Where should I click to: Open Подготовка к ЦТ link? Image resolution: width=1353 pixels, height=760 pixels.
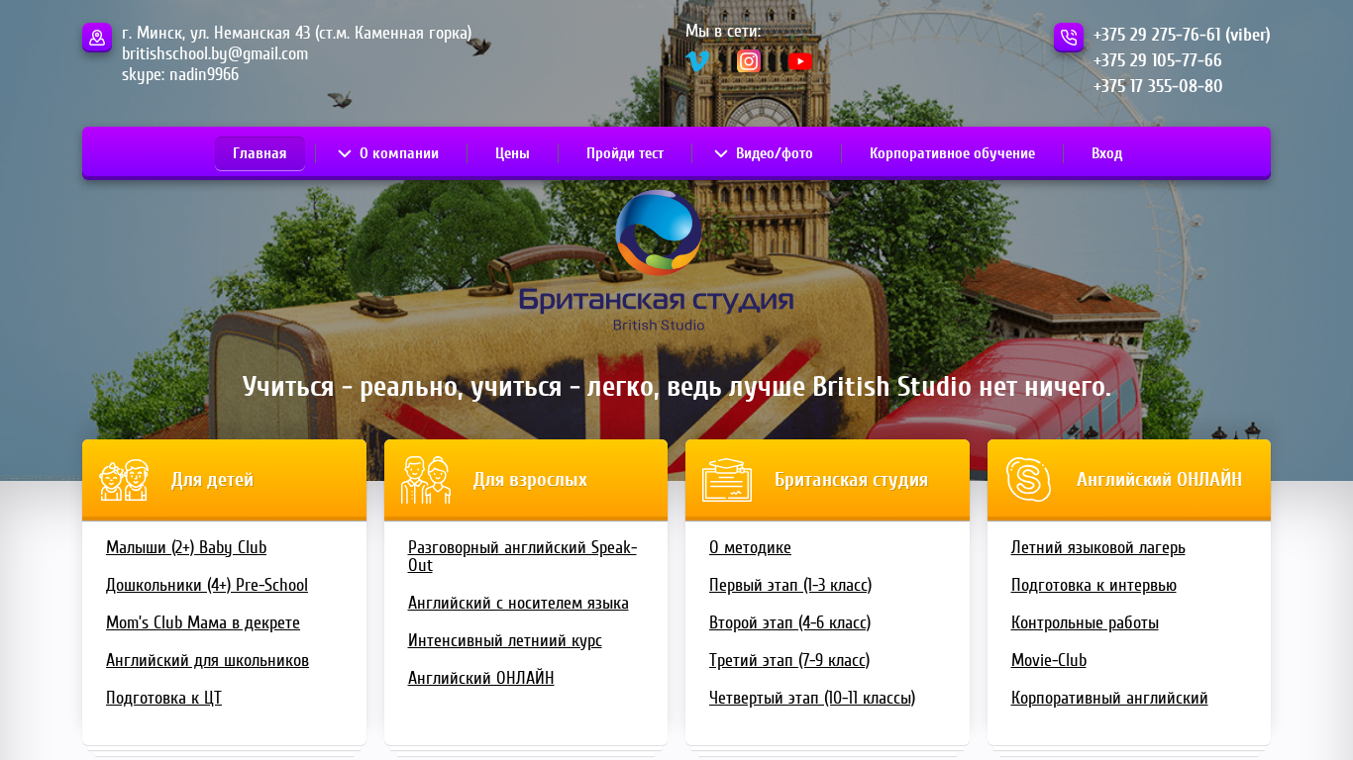pyautogui.click(x=163, y=698)
